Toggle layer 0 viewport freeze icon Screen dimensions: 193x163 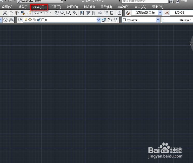tap(35, 20)
